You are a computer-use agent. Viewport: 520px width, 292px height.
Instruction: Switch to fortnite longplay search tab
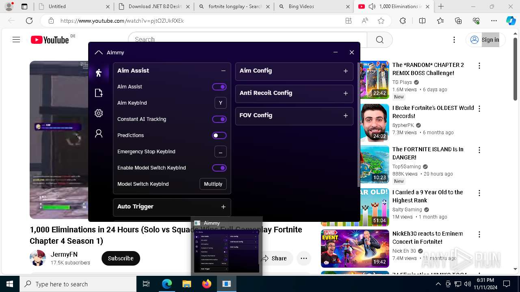pos(234,6)
